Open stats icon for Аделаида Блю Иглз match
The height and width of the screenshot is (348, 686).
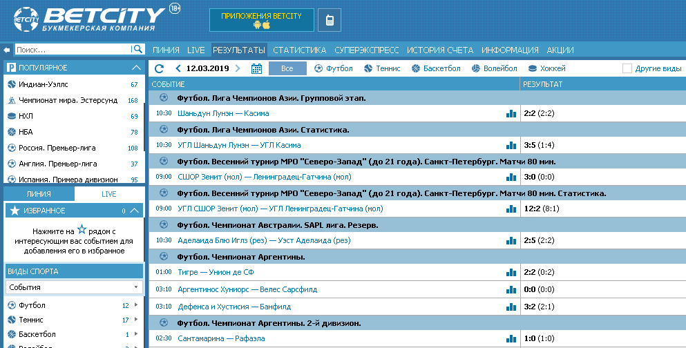(x=511, y=240)
